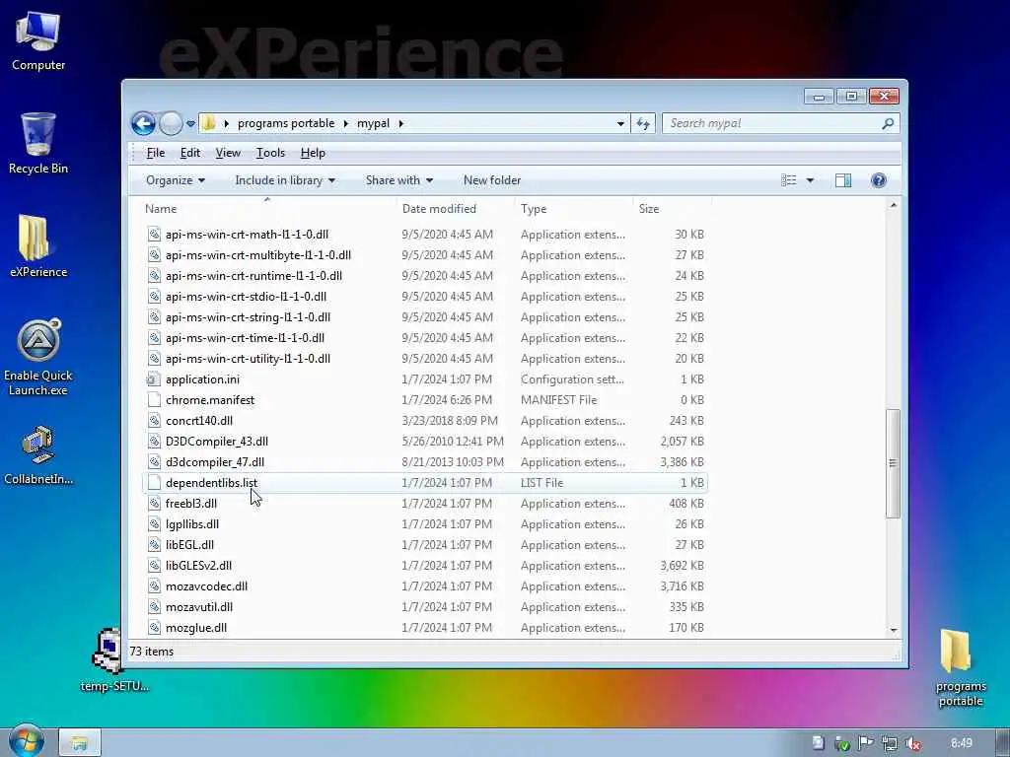Screen dimensions: 1010x757
Task: Click the file list scroll down arrow
Action: [893, 630]
